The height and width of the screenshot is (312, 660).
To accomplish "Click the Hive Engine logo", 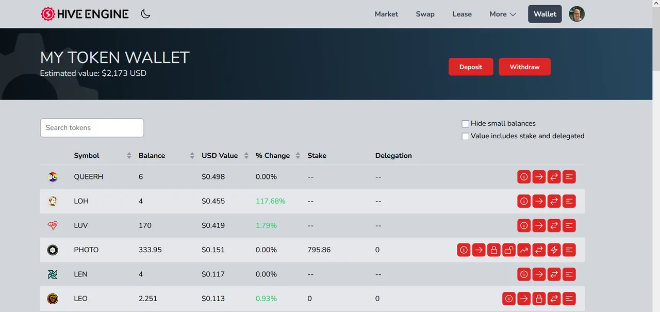I will click(85, 14).
